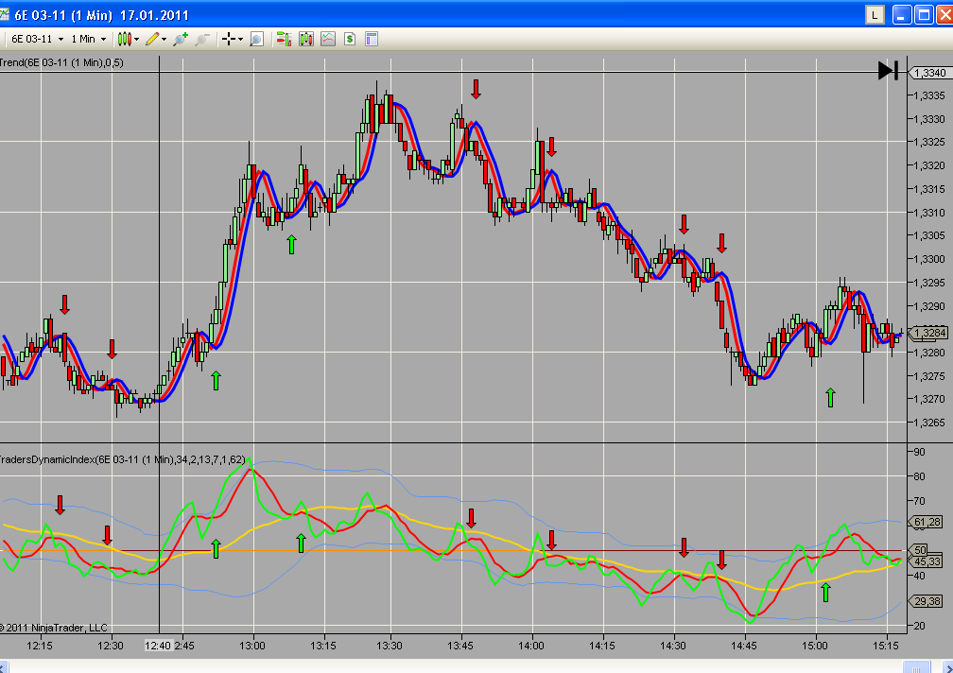Viewport: 953px width, 673px height.
Task: Click the 15:15 time axis label
Action: [x=886, y=646]
